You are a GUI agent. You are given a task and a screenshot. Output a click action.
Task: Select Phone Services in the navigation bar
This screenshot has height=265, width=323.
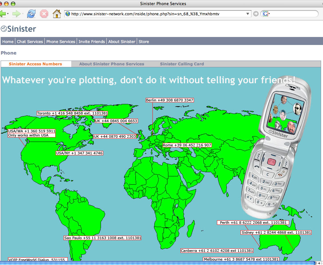(61, 41)
